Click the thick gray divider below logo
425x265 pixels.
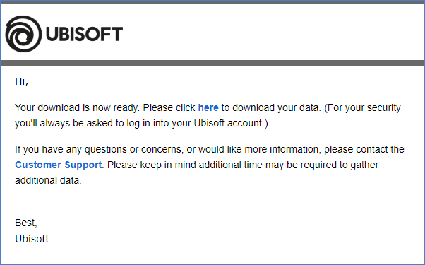point(212,63)
